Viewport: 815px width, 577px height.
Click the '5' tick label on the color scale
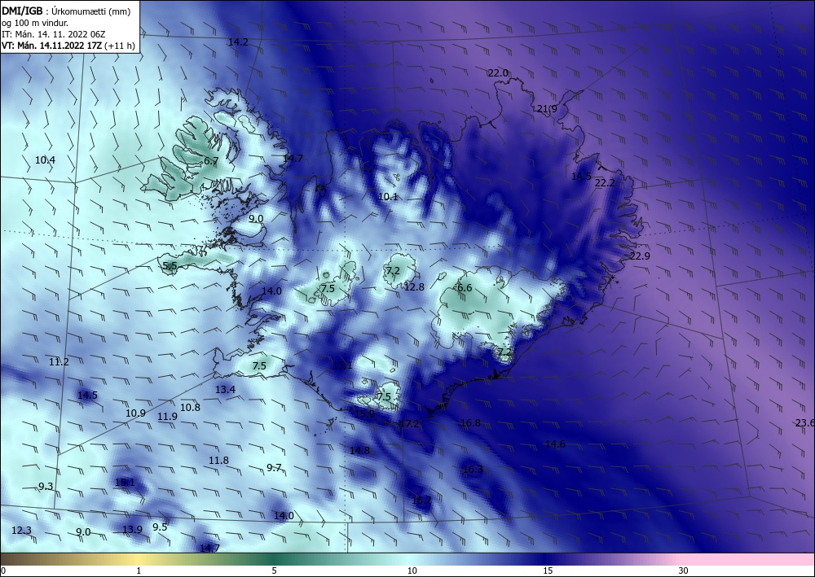pyautogui.click(x=275, y=570)
